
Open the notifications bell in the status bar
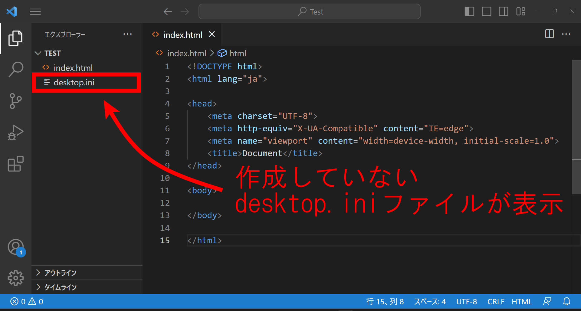click(x=567, y=301)
